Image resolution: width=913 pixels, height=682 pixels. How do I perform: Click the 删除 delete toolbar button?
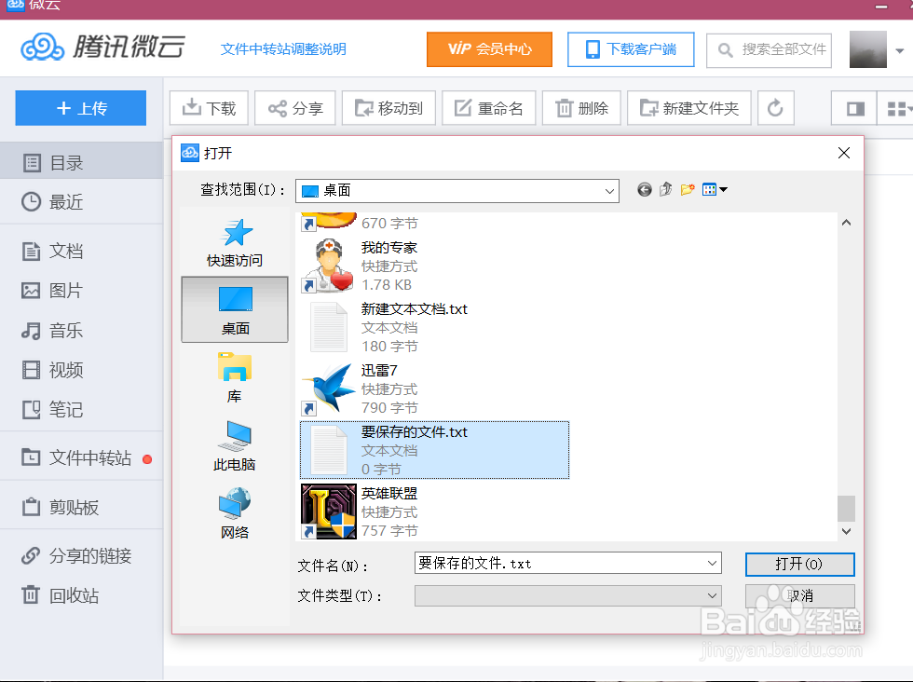(581, 108)
